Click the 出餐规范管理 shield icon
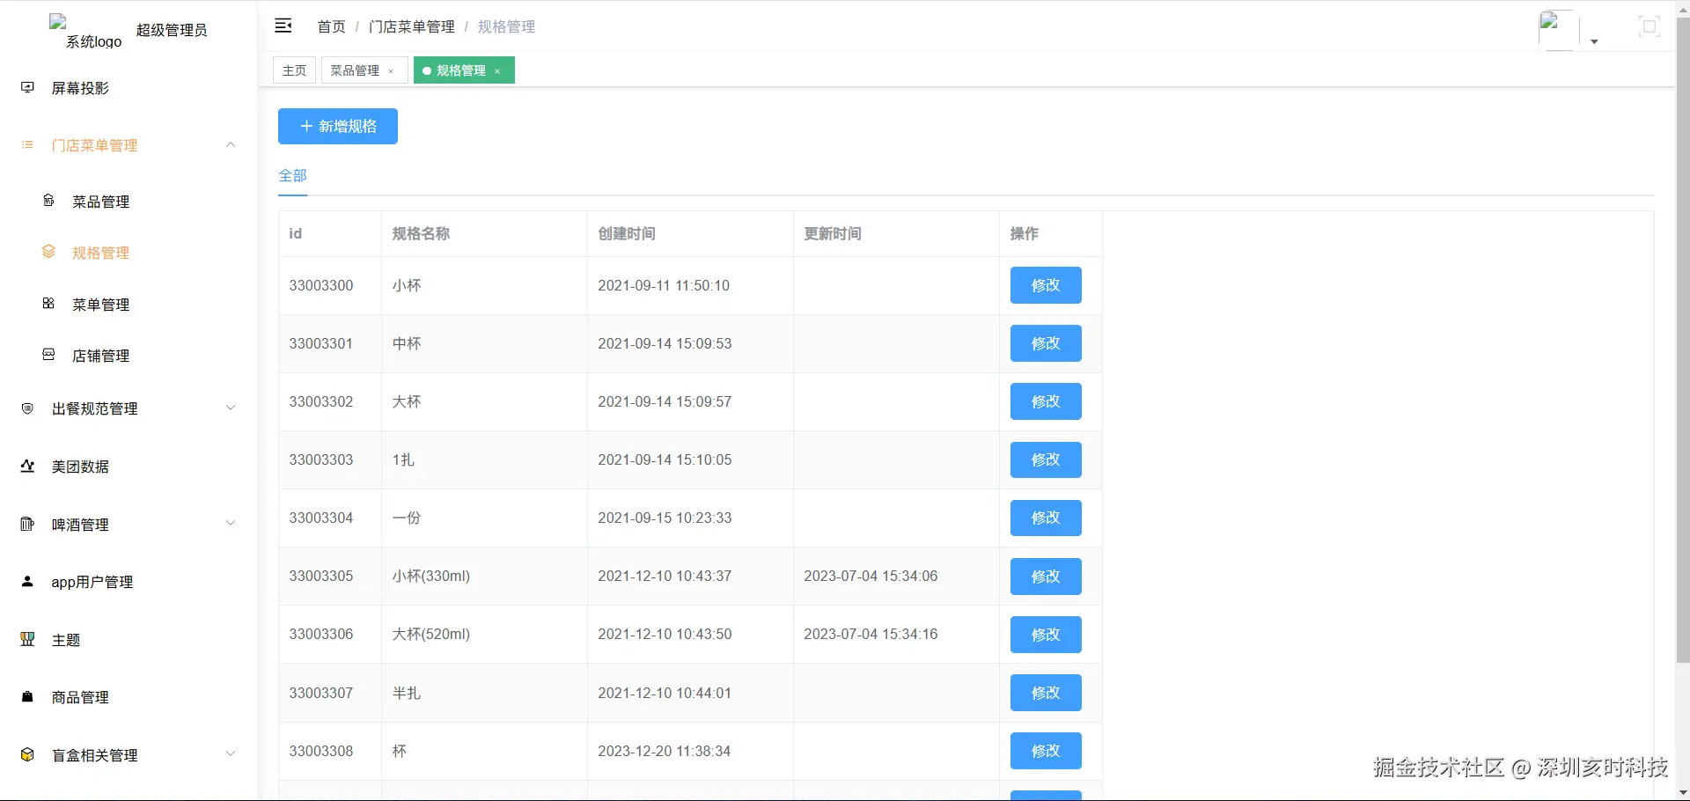The height and width of the screenshot is (801, 1690). (x=27, y=408)
